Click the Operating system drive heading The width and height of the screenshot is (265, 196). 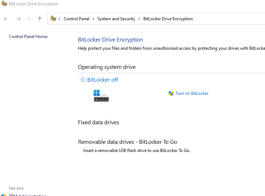[x=107, y=67]
